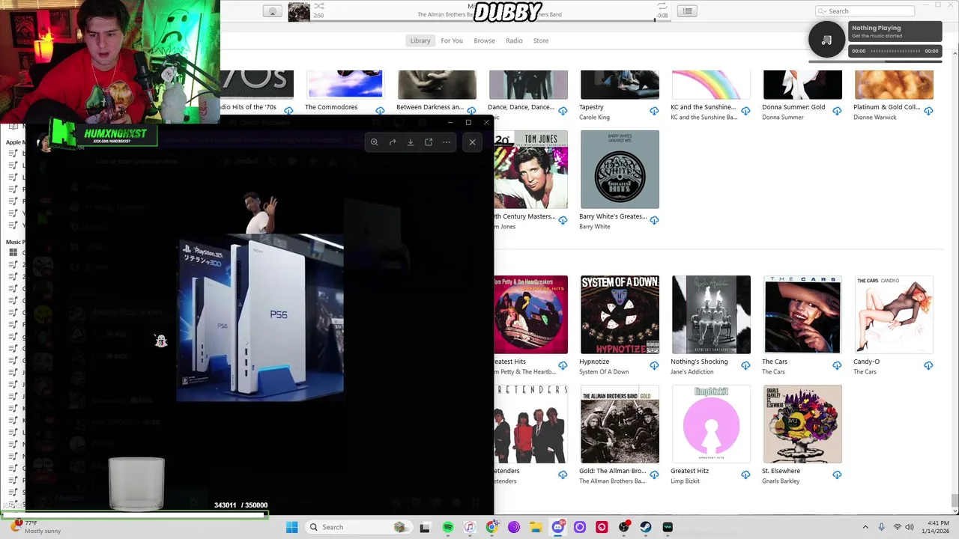Download KC and the Sunshine Band album
Image resolution: width=959 pixels, height=539 pixels.
pyautogui.click(x=745, y=111)
